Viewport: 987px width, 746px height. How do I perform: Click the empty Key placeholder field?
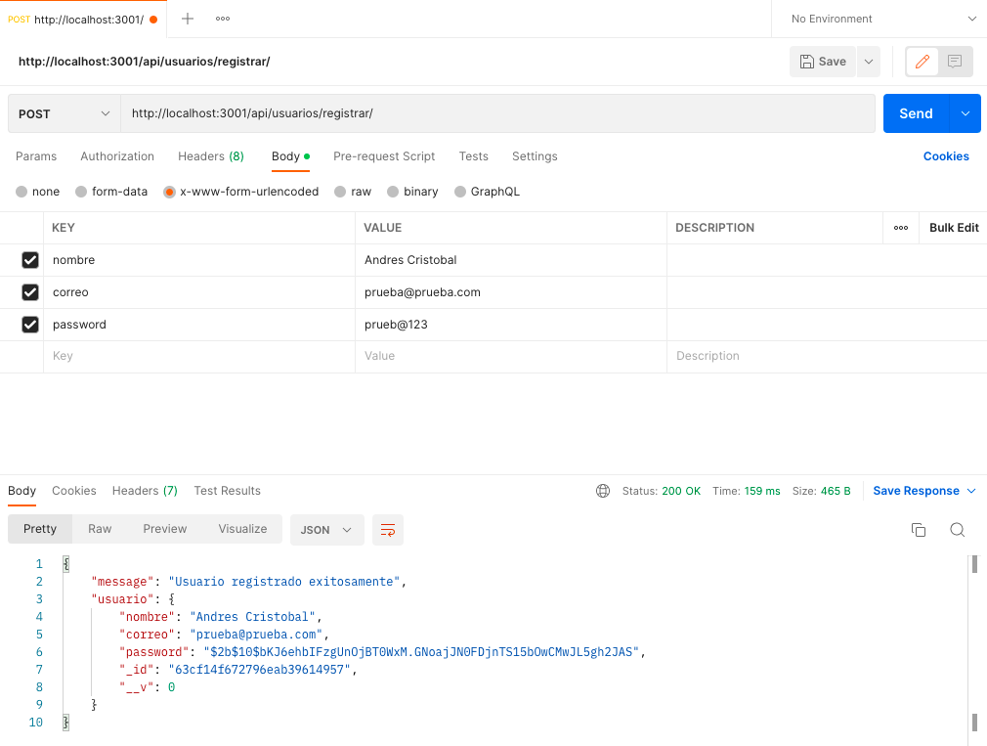[x=199, y=356]
